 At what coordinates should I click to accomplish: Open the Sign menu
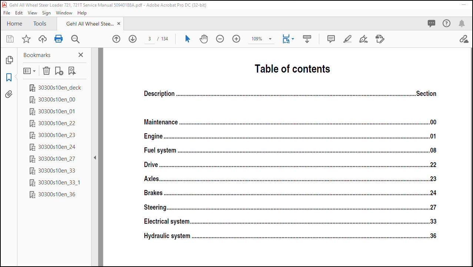click(x=46, y=13)
